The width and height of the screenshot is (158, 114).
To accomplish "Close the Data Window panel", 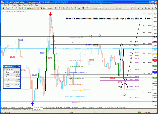I will point(19,66).
